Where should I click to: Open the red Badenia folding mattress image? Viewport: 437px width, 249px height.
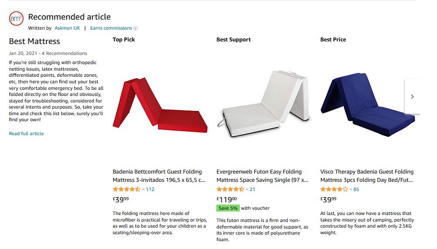[160, 104]
